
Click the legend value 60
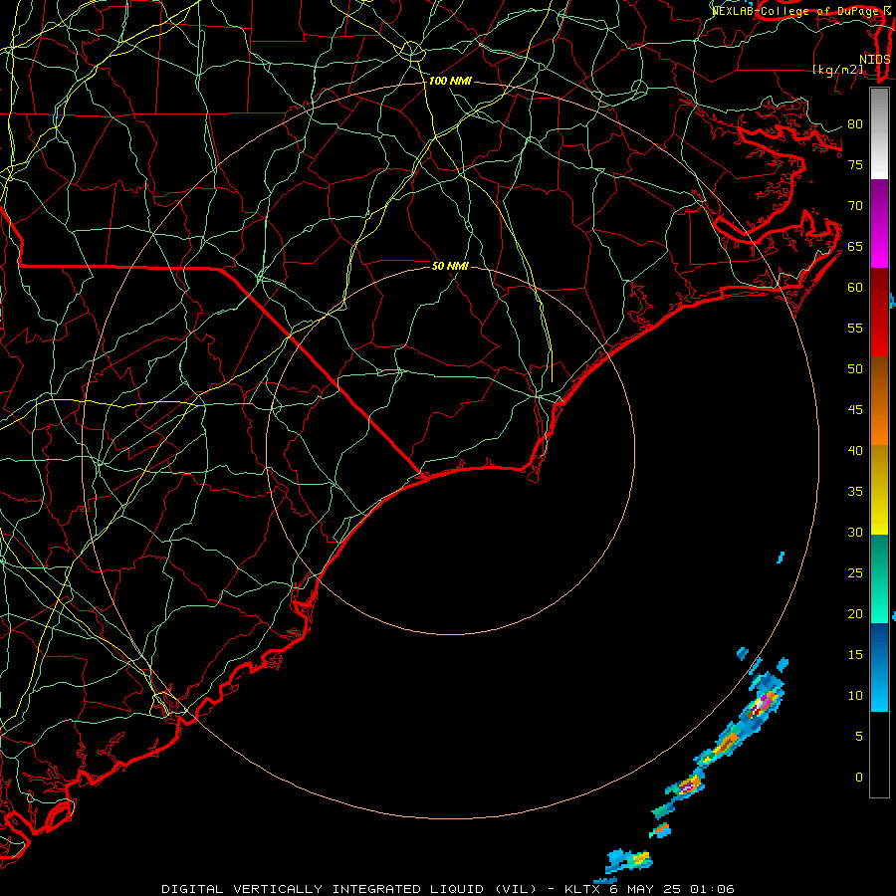point(855,288)
